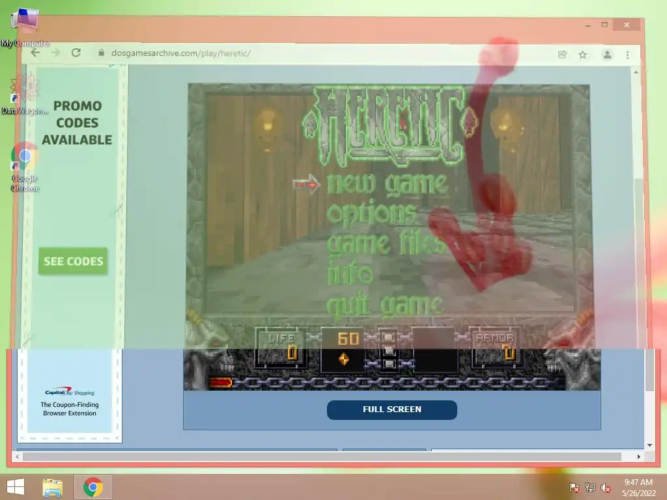Click the browser forward arrow
This screenshot has height=500, width=667.
56,53
